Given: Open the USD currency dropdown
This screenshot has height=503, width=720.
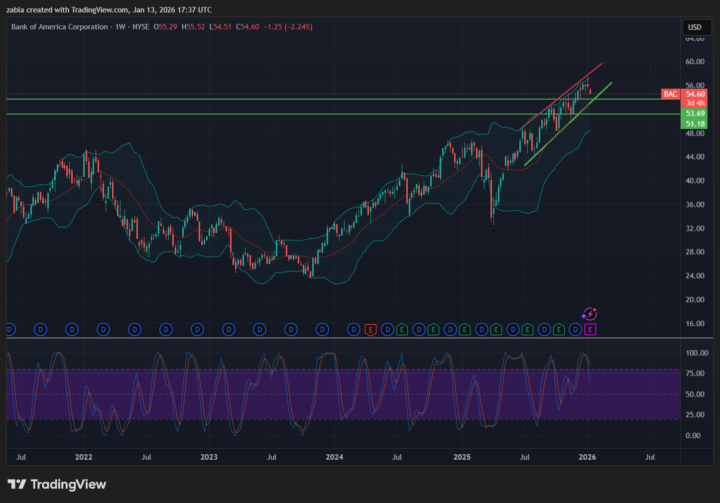Looking at the screenshot, I should coord(694,27).
